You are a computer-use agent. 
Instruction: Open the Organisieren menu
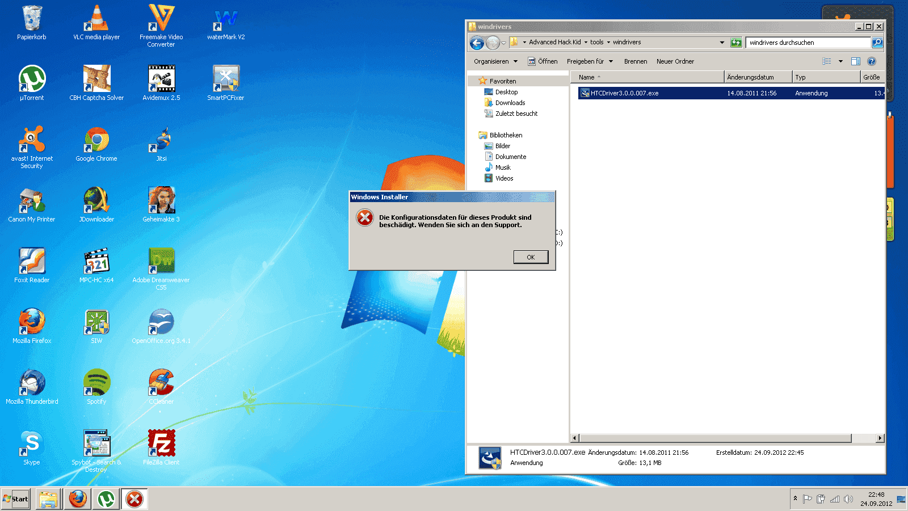[495, 61]
